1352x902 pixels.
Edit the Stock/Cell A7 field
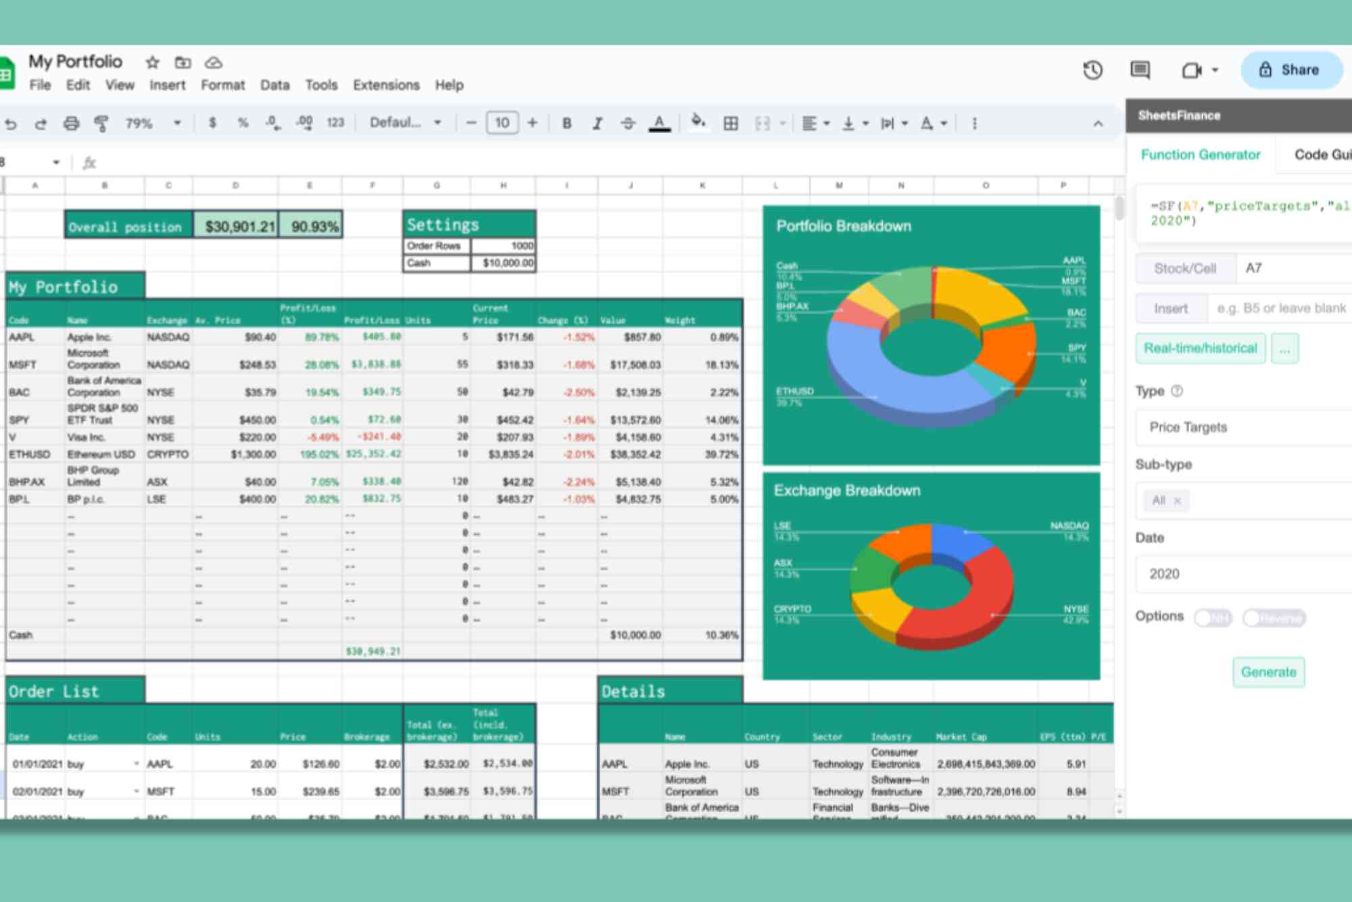point(1294,268)
